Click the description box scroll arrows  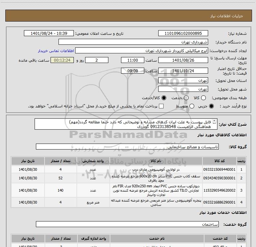click(214, 122)
